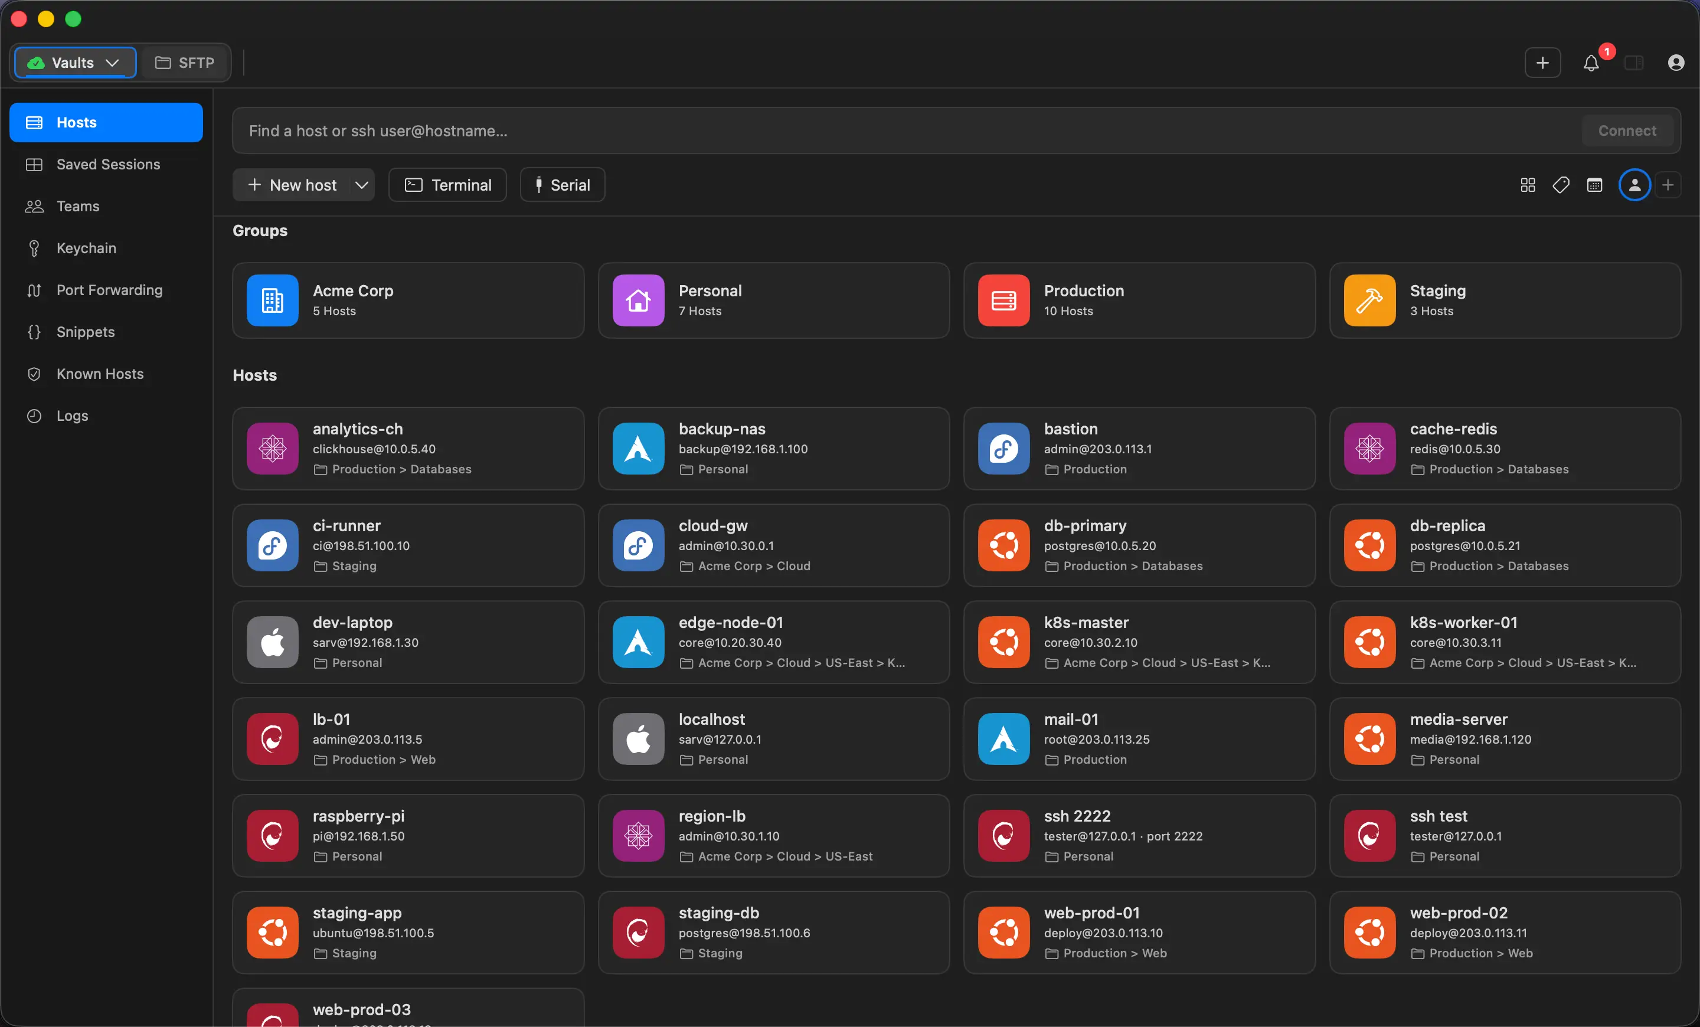This screenshot has height=1027, width=1700.
Task: Click the cloud-gw host icon
Action: [x=638, y=545]
